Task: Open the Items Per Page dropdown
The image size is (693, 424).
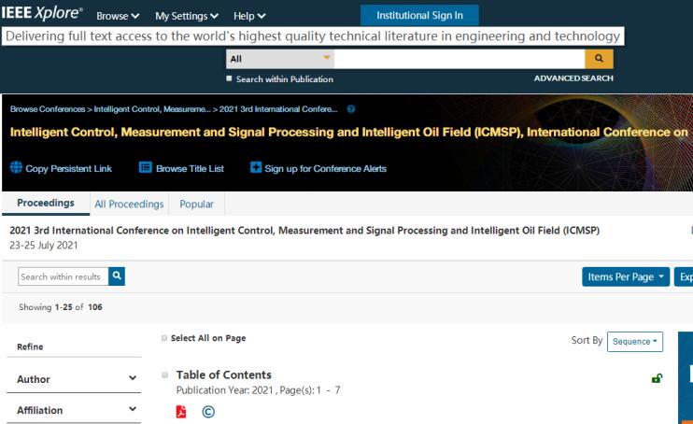Action: [x=622, y=277]
